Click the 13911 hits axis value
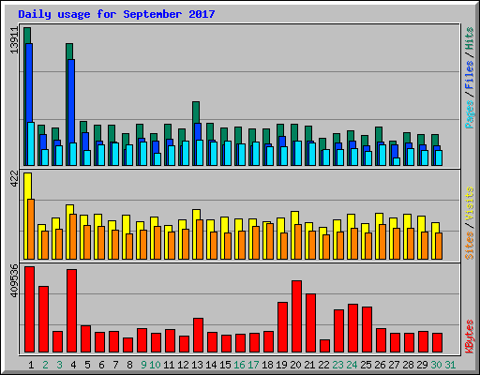 point(15,40)
